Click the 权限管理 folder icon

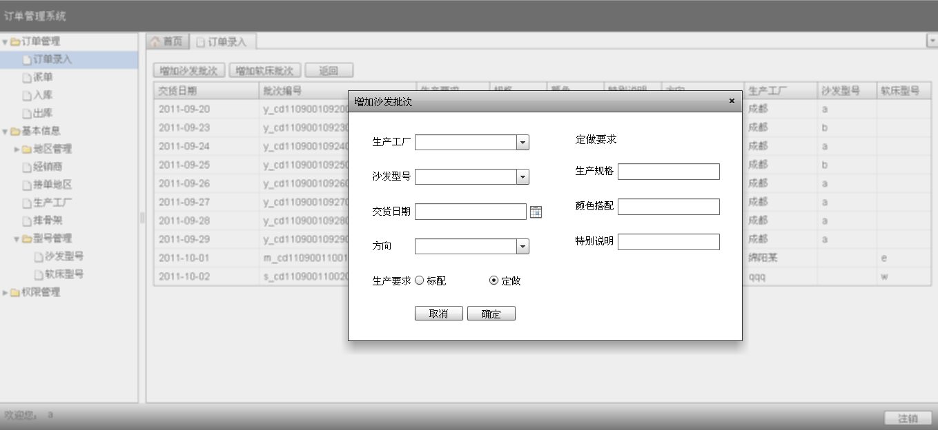point(15,292)
